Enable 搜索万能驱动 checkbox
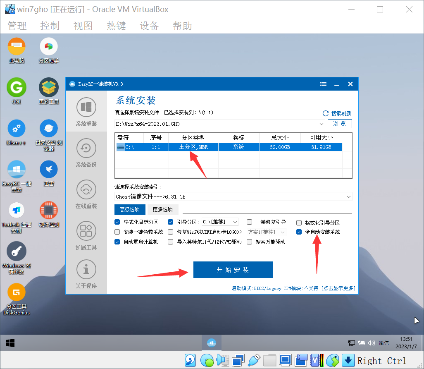This screenshot has width=424, height=369. [x=249, y=242]
